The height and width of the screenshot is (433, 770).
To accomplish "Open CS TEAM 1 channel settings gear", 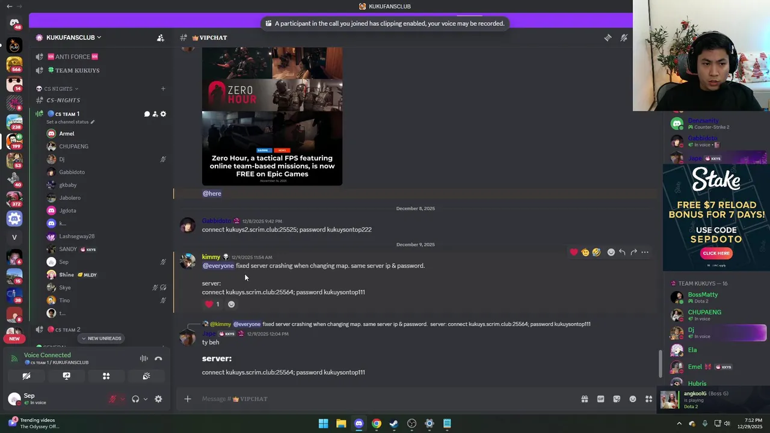I will coord(163,114).
